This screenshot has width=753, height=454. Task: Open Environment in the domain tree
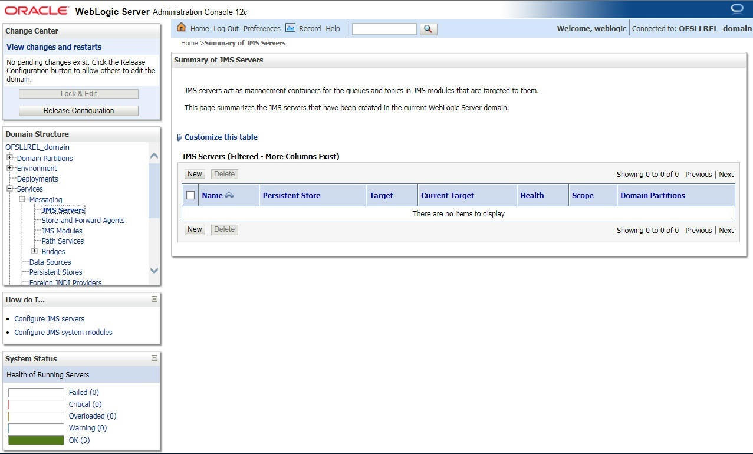[x=37, y=168]
